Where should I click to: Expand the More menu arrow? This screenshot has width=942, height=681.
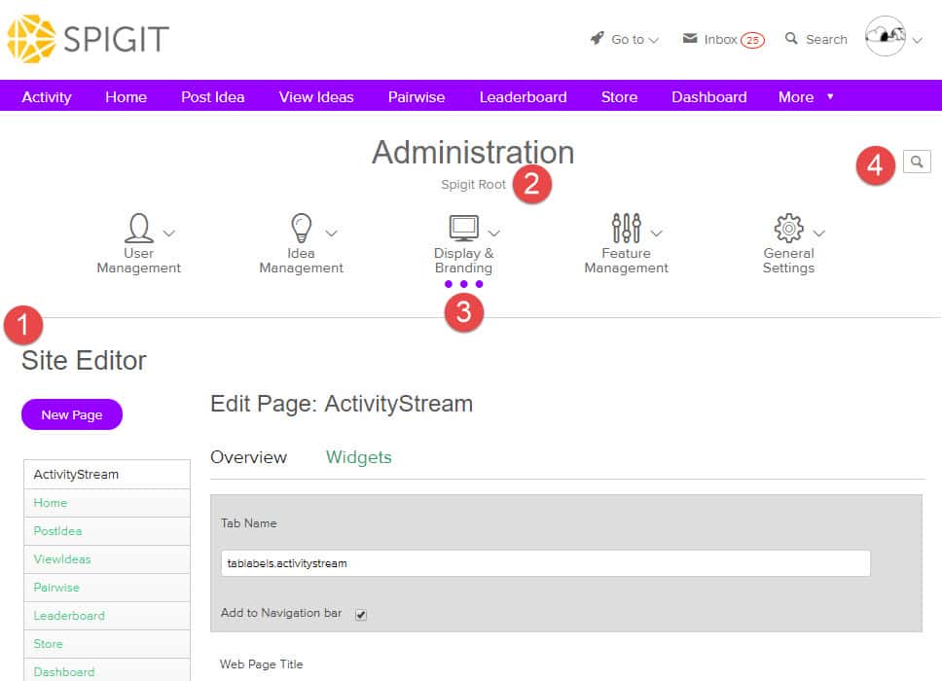(830, 96)
